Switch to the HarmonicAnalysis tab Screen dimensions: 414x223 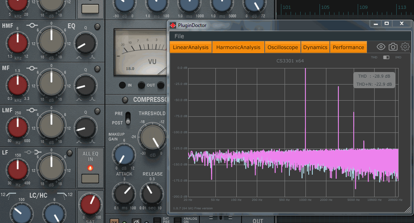click(x=238, y=47)
